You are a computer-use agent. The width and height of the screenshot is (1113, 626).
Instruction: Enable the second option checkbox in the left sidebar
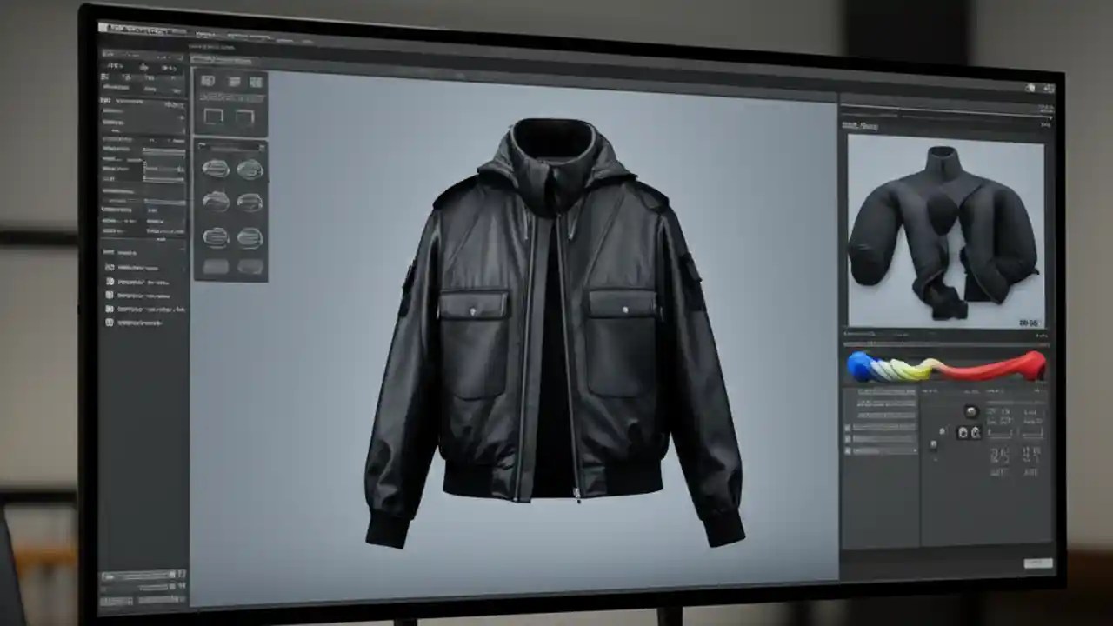[110, 282]
